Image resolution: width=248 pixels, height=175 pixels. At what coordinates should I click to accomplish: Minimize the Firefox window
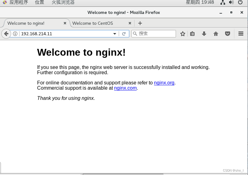(221, 12)
